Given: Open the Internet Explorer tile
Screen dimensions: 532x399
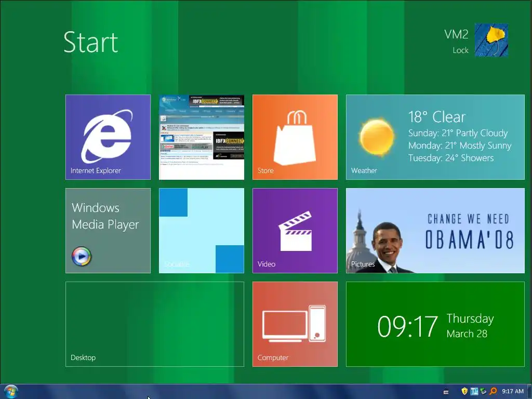Looking at the screenshot, I should click(108, 137).
